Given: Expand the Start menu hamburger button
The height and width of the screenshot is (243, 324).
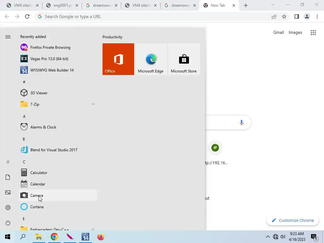Looking at the screenshot, I should coord(8,37).
